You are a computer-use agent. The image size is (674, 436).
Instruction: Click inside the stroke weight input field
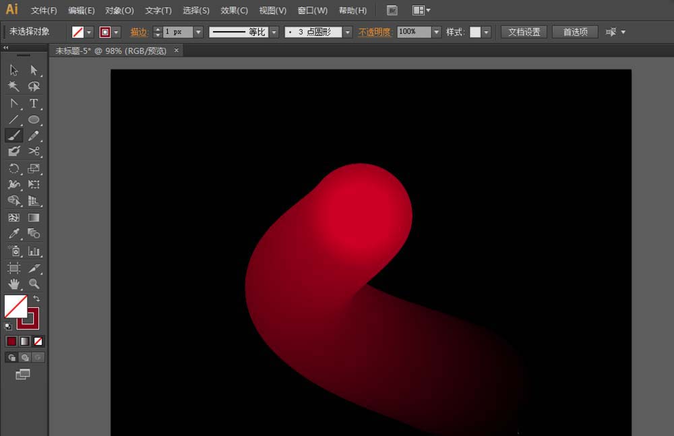[177, 32]
